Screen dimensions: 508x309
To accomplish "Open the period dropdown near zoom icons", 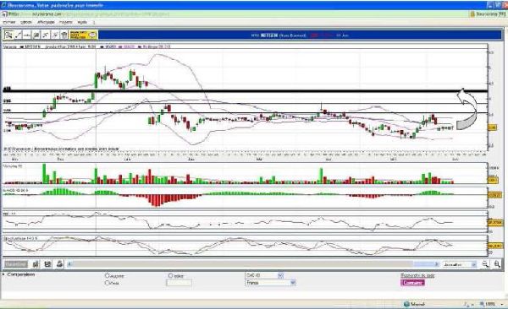I will point(459,264).
